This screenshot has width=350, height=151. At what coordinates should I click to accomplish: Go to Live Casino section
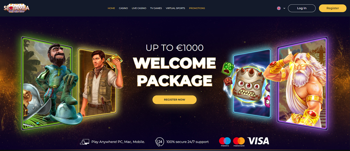point(139,8)
